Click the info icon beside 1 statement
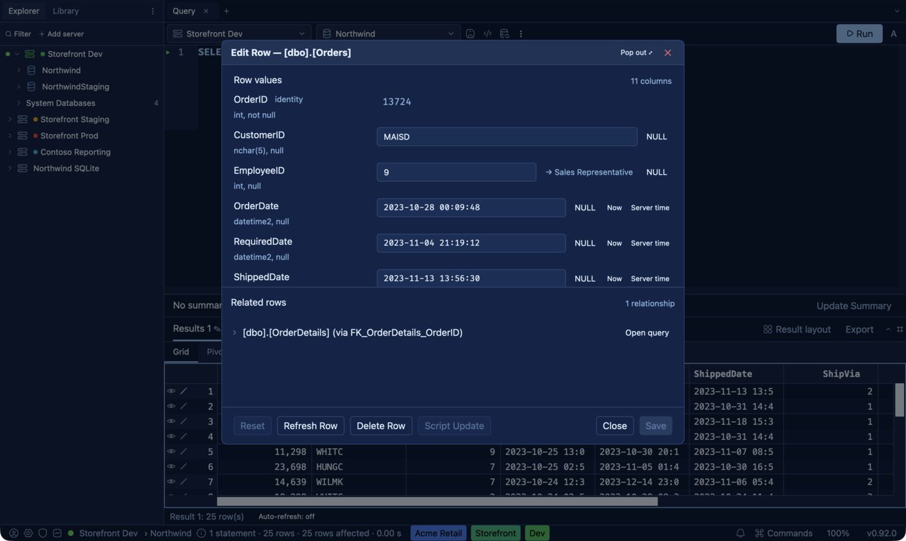 [x=201, y=533]
